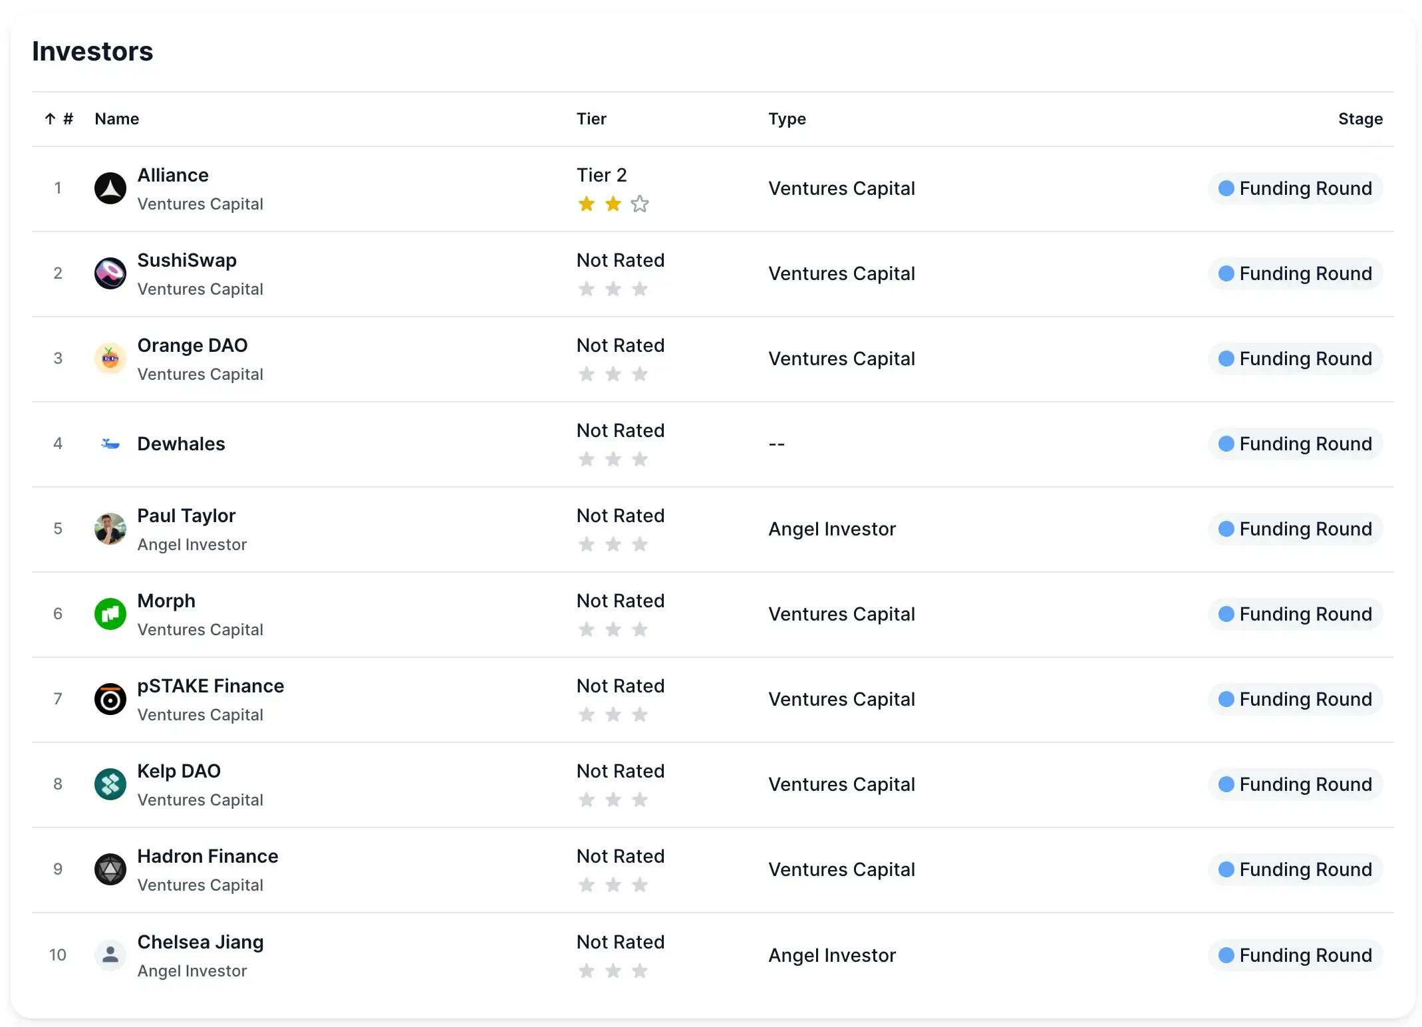This screenshot has width=1422, height=1027.
Task: Select Paul Taylor's profile photo
Action: click(110, 529)
